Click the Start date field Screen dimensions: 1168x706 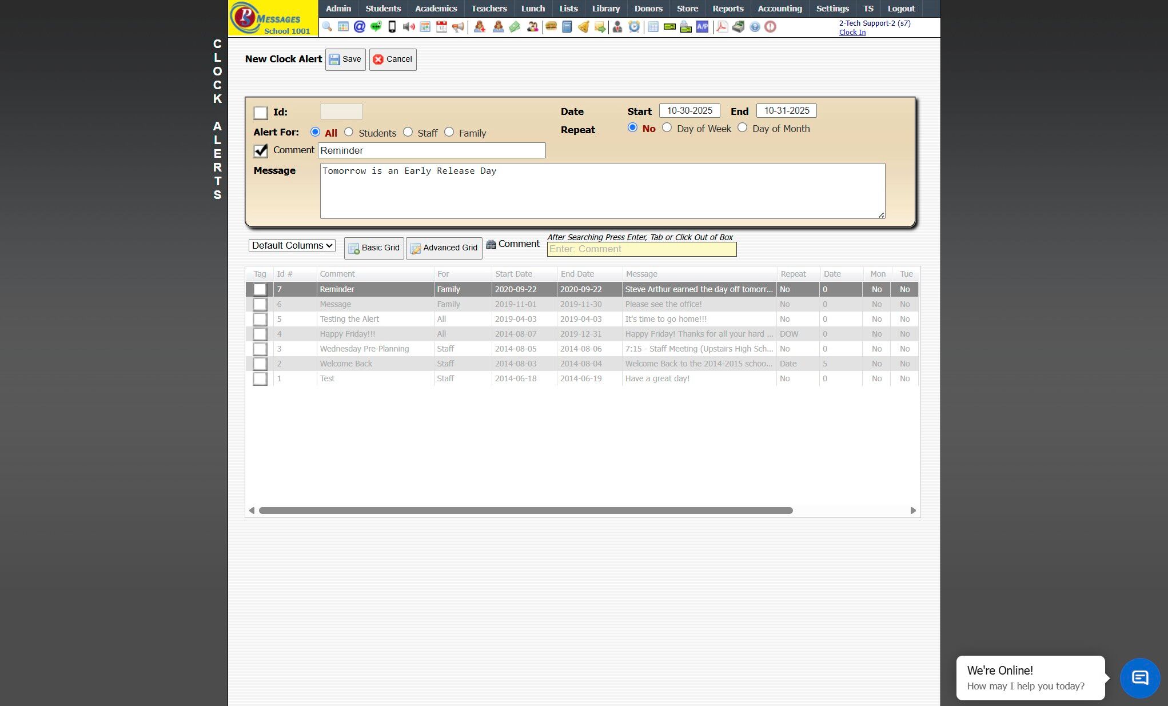pyautogui.click(x=689, y=111)
